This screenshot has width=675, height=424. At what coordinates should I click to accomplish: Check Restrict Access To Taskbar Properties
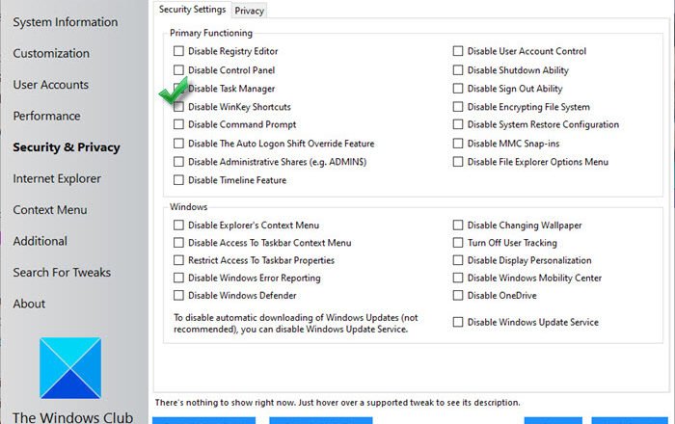[x=178, y=260]
